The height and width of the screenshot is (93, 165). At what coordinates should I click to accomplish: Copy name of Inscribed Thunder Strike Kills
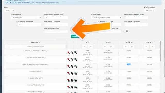click(x=45, y=58)
